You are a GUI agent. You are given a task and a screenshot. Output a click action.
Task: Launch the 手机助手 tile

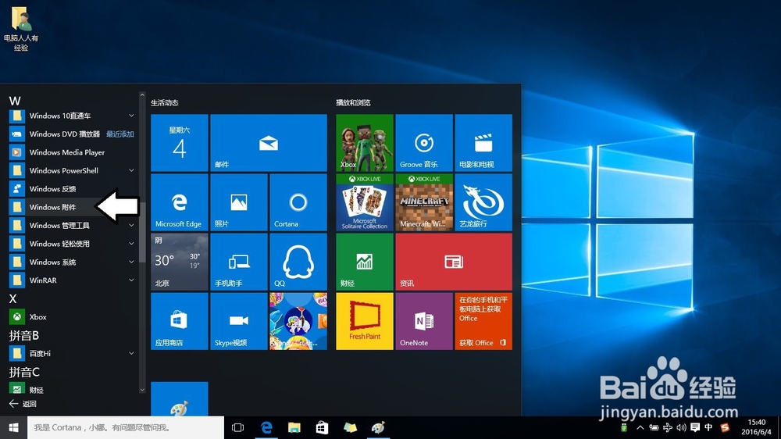click(238, 262)
